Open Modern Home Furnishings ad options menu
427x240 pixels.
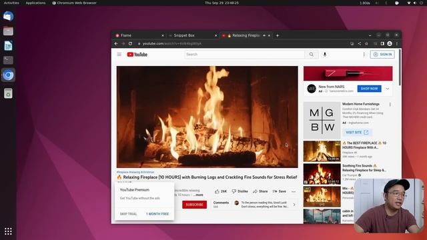pyautogui.click(x=390, y=105)
